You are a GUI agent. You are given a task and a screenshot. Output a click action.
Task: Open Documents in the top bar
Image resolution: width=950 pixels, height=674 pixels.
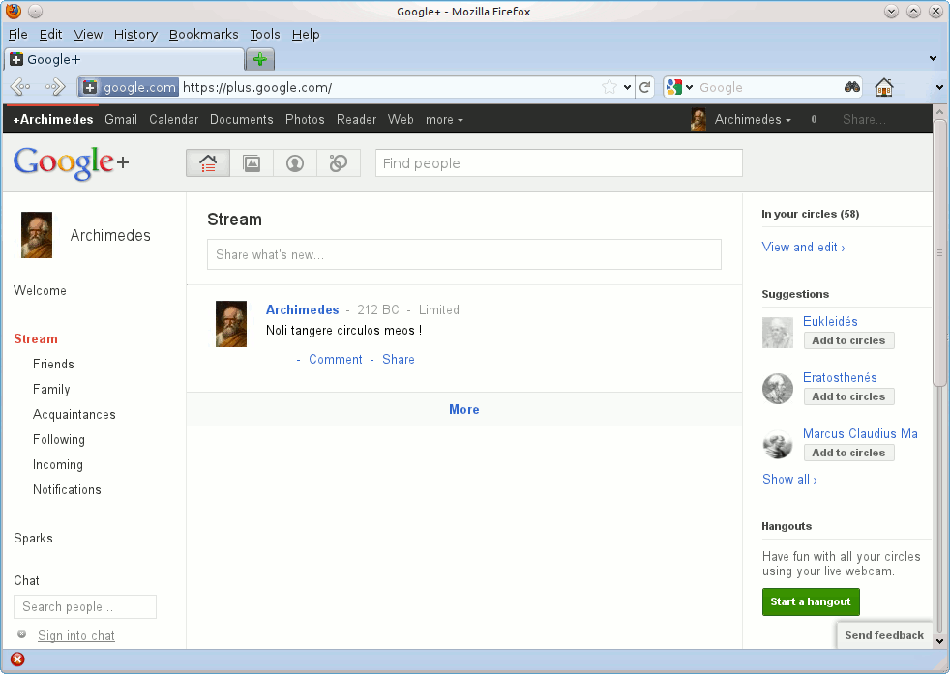[x=242, y=119]
